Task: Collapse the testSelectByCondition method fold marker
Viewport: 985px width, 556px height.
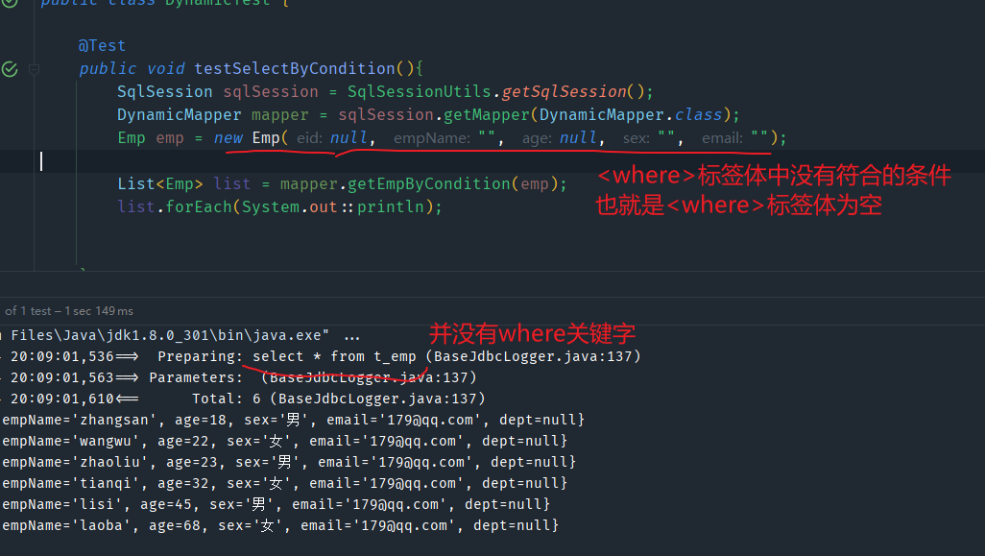Action: (x=34, y=69)
